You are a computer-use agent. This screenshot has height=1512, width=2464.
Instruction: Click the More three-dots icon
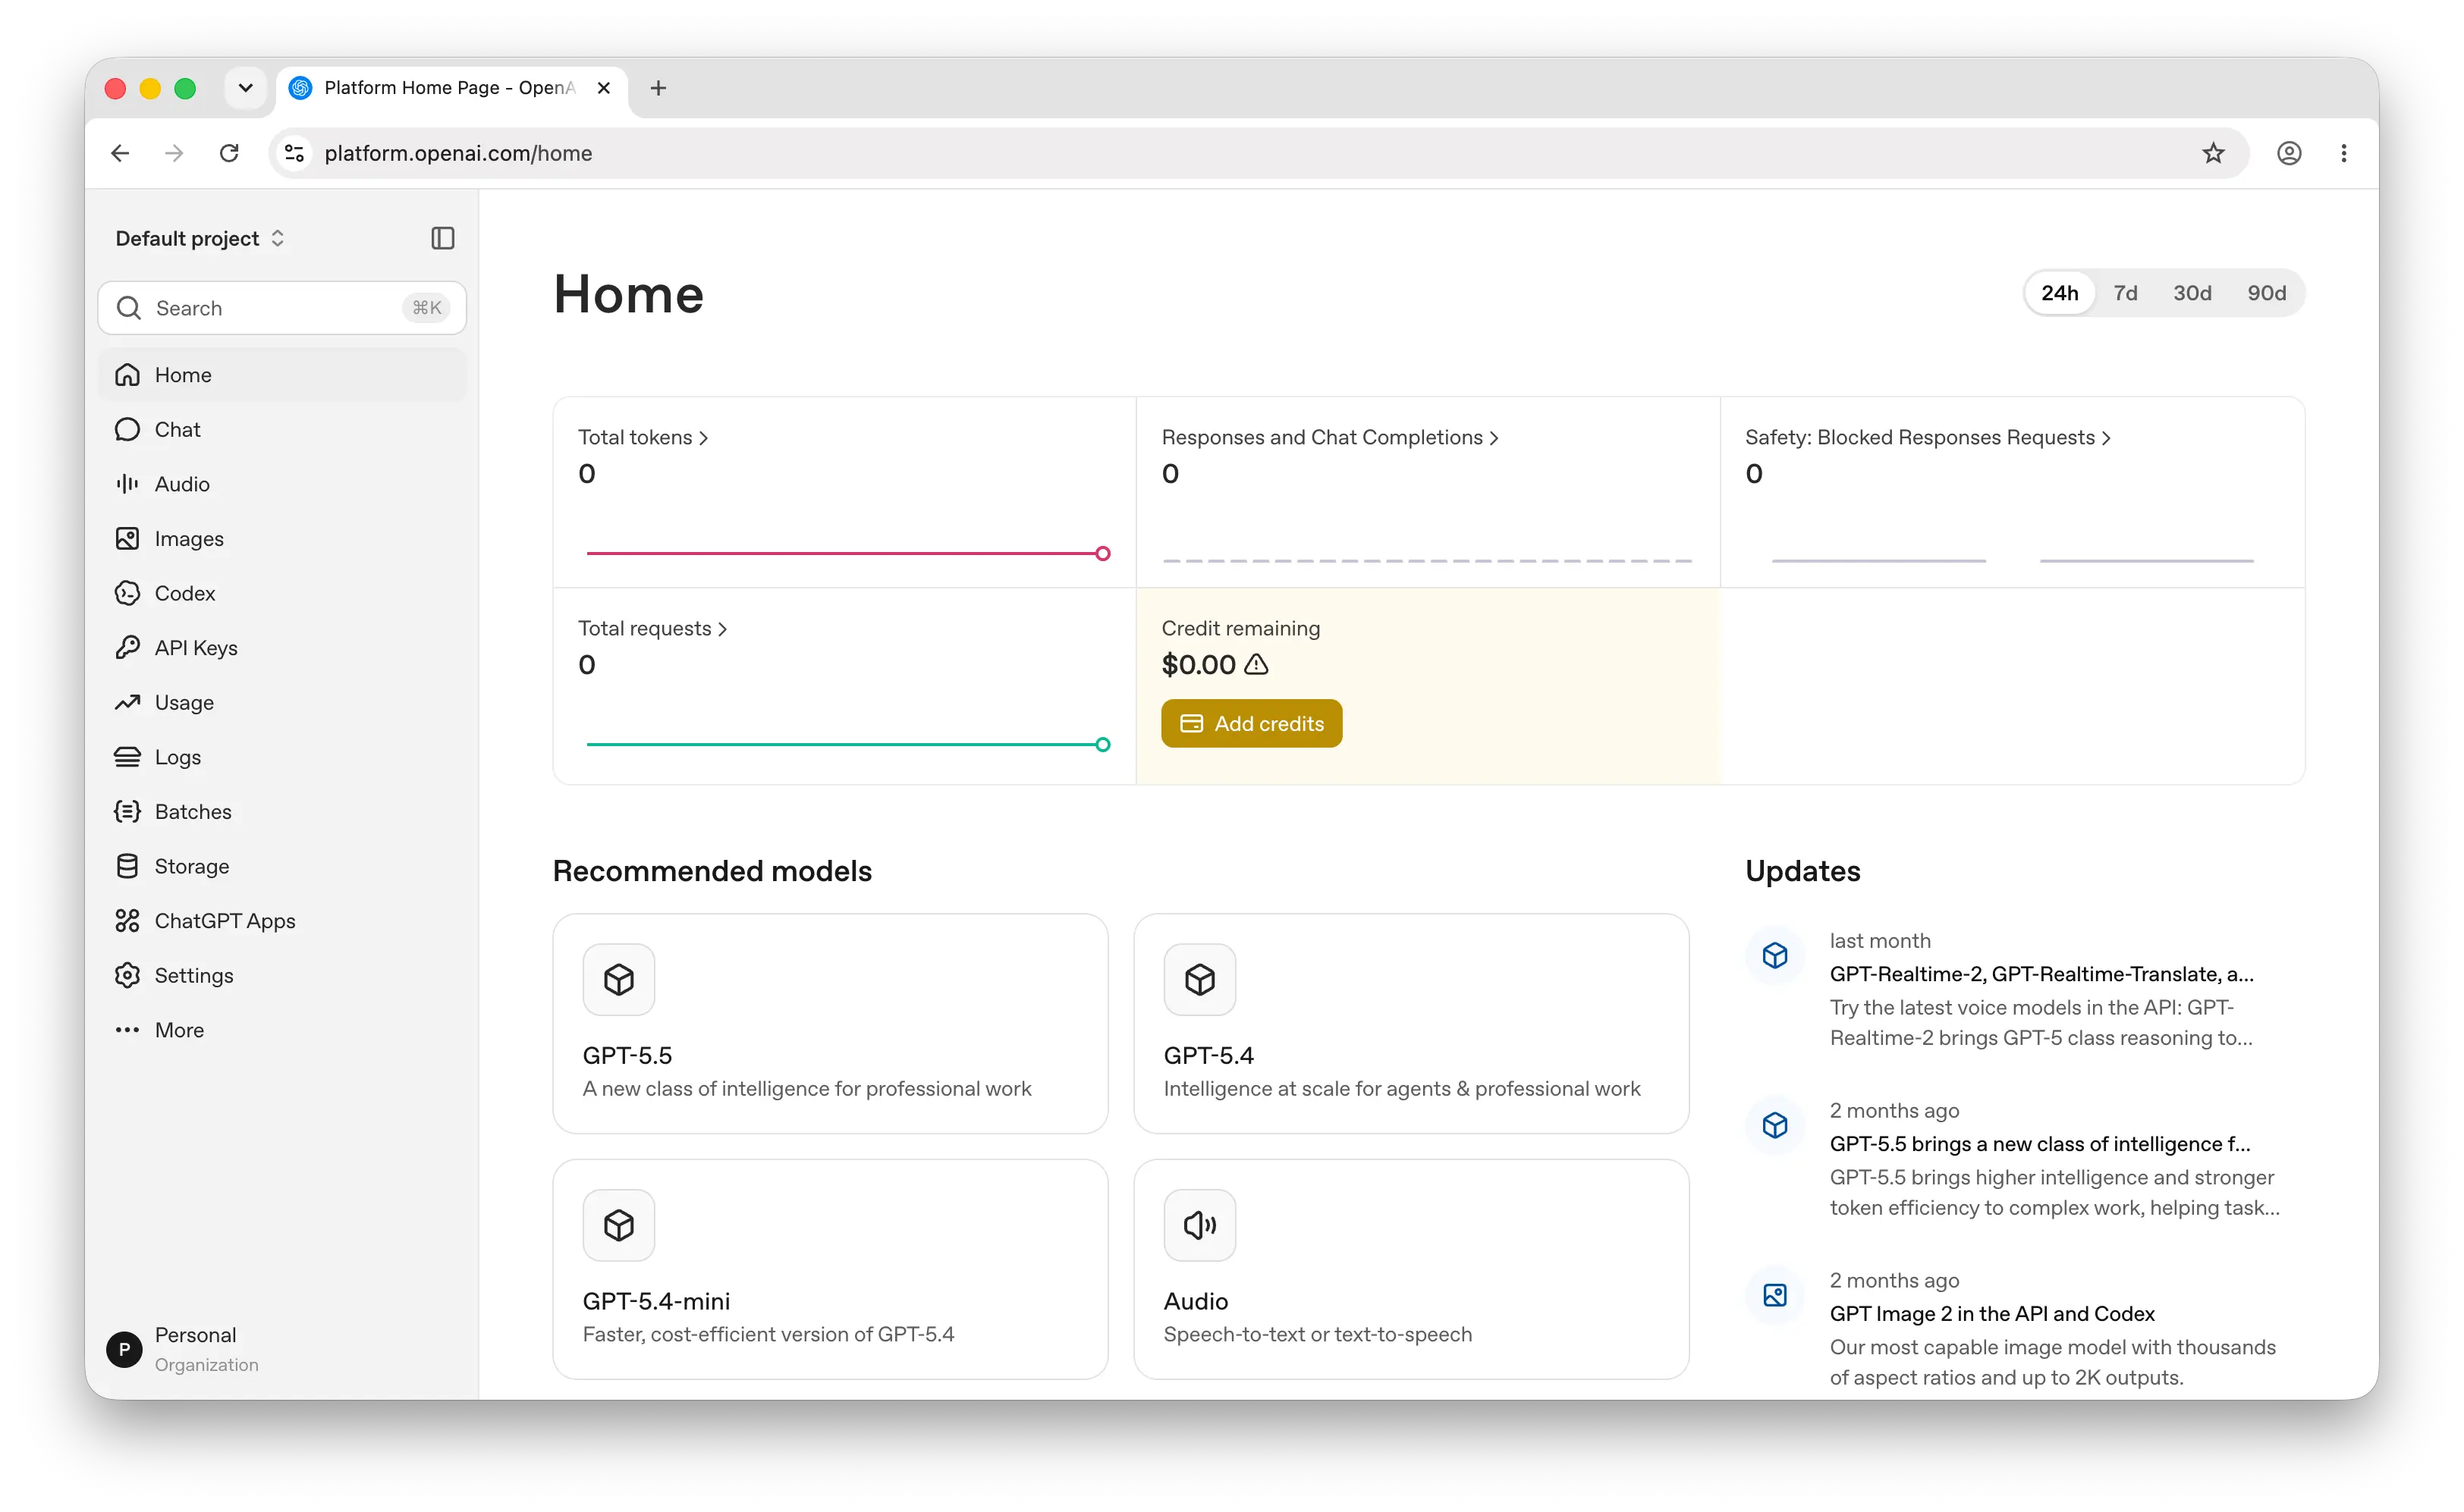(127, 1030)
